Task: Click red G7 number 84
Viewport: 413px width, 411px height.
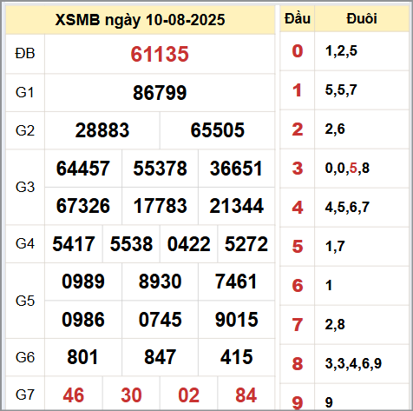Action: click(x=246, y=395)
